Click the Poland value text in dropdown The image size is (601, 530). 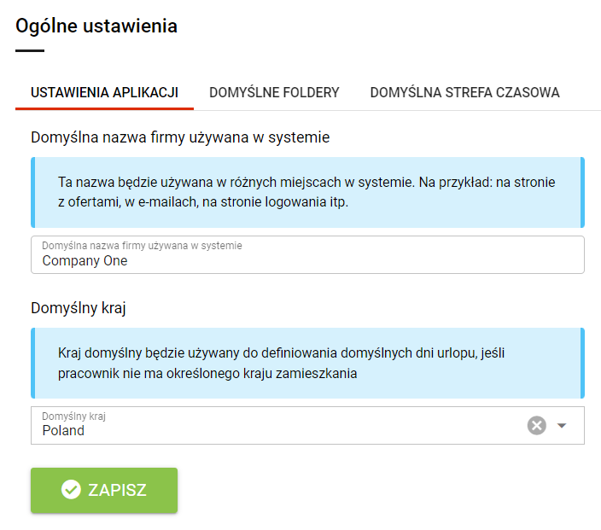pos(63,431)
